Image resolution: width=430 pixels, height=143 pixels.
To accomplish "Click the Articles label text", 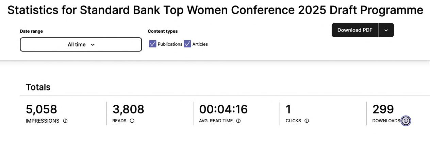I will pyautogui.click(x=200, y=44).
